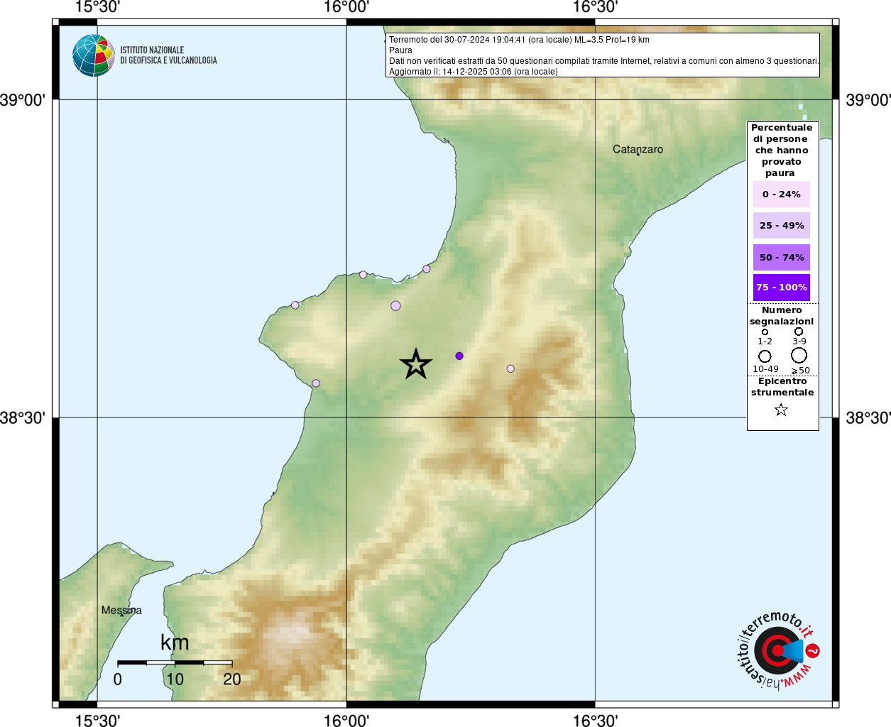Click the left 39°00' latitude label

pyautogui.click(x=23, y=100)
